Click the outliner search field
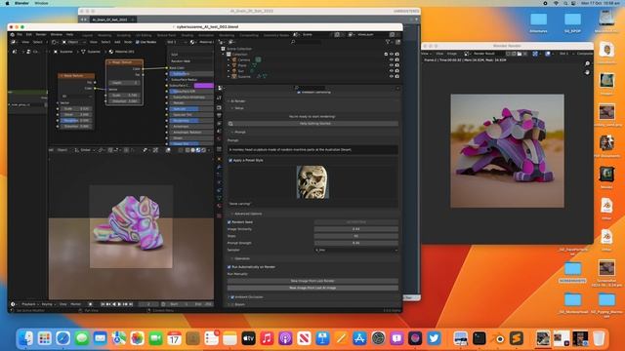This screenshot has width=625, height=351. [x=307, y=42]
